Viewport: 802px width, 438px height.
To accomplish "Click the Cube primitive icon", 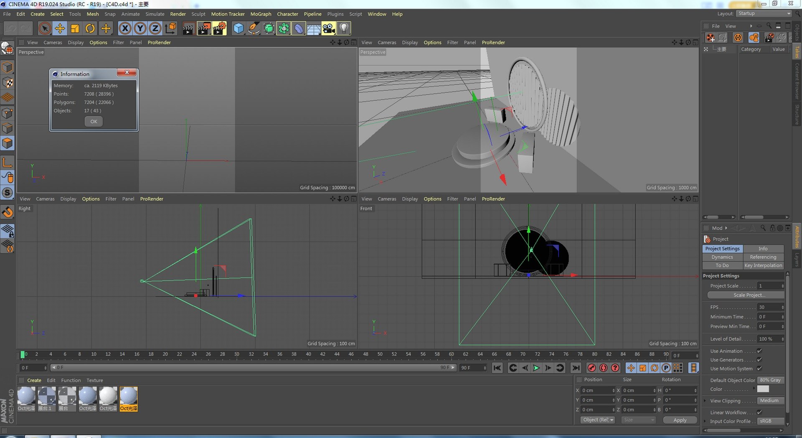I will coord(238,28).
